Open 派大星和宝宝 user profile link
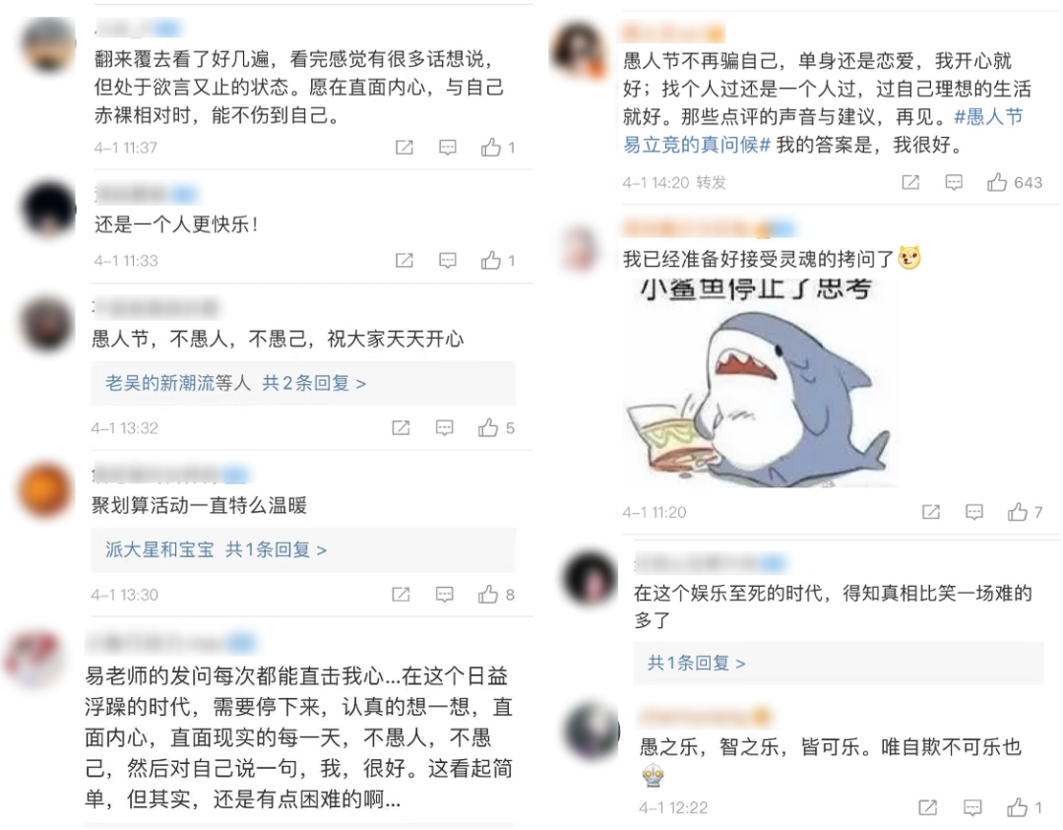The width and height of the screenshot is (1063, 830). (x=159, y=550)
